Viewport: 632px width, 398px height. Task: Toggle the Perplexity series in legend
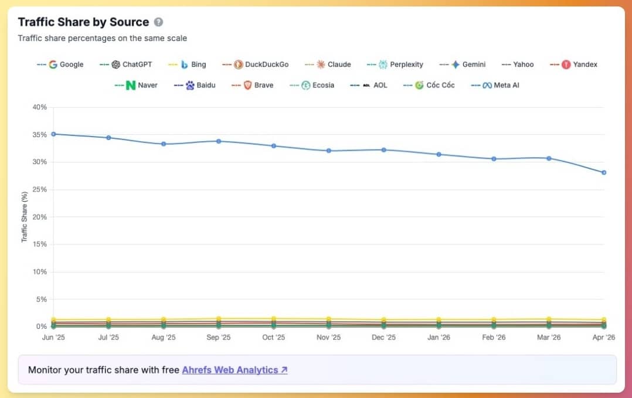[395, 64]
